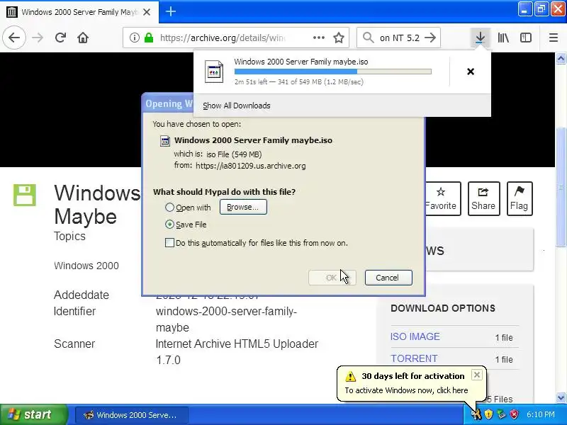Click the identifier windows-2000-server-family-maybe text

(226, 319)
